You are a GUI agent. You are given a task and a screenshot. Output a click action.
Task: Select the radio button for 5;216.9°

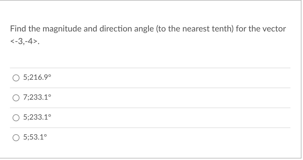click(x=16, y=78)
